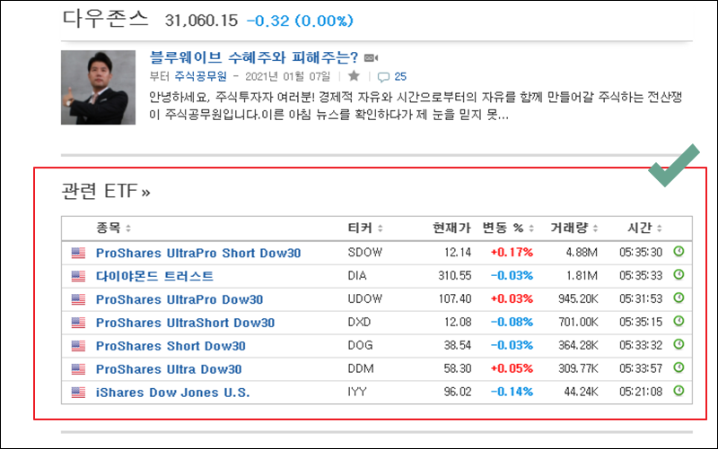Click green clock icon in DOG row
Screen dimensions: 718x449
(679, 344)
